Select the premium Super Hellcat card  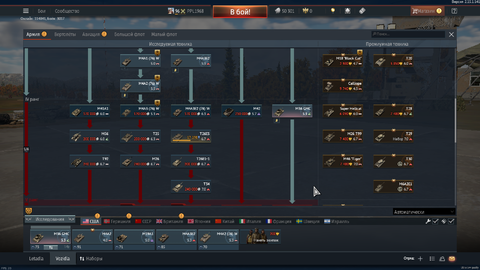[343, 111]
